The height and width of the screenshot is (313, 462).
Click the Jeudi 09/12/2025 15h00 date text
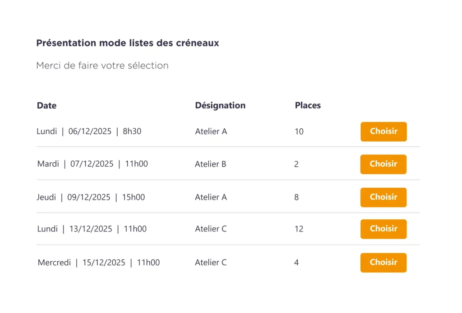pyautogui.click(x=91, y=197)
